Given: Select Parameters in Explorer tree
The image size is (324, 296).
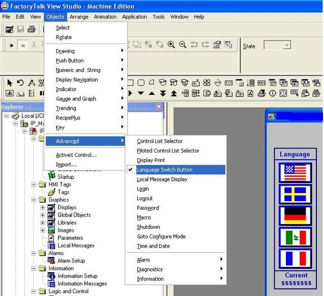Looking at the screenshot, I should (70, 238).
